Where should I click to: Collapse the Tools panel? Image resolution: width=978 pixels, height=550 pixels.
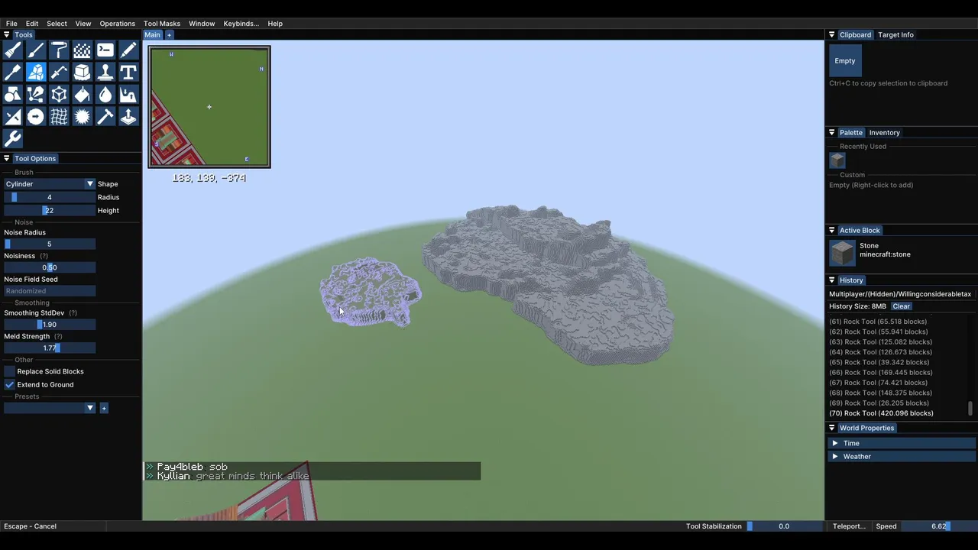tap(7, 35)
